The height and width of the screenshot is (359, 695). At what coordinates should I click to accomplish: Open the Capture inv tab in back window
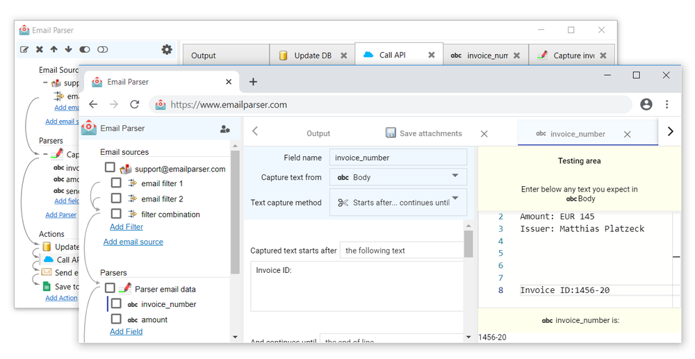coord(572,56)
